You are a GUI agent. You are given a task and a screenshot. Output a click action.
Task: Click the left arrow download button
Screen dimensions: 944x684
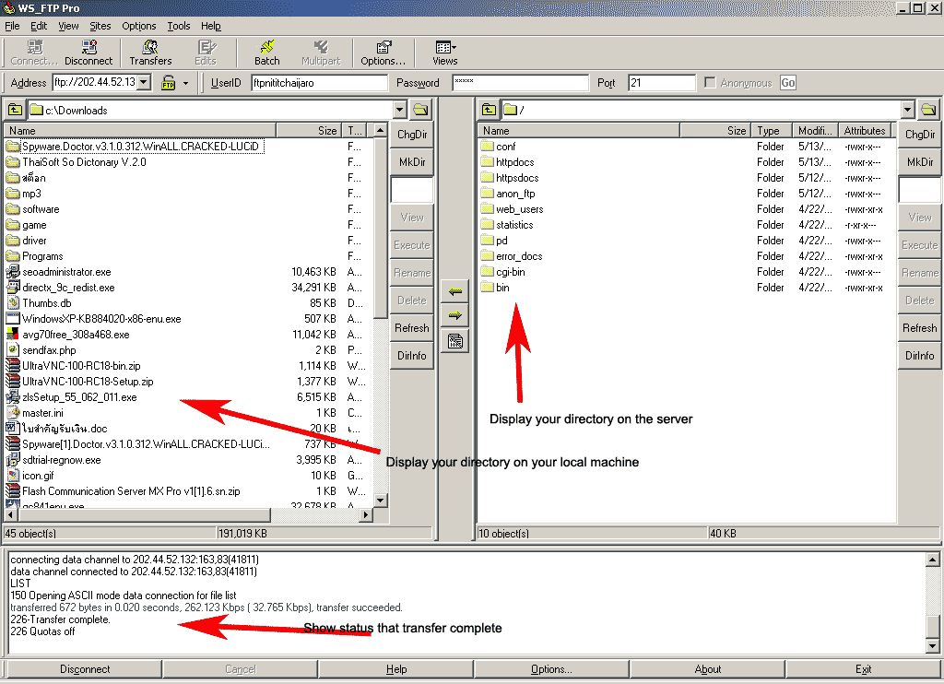455,291
